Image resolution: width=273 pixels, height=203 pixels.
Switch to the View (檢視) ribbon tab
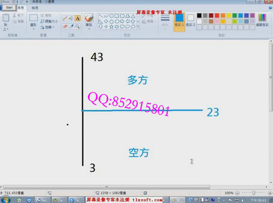point(35,8)
